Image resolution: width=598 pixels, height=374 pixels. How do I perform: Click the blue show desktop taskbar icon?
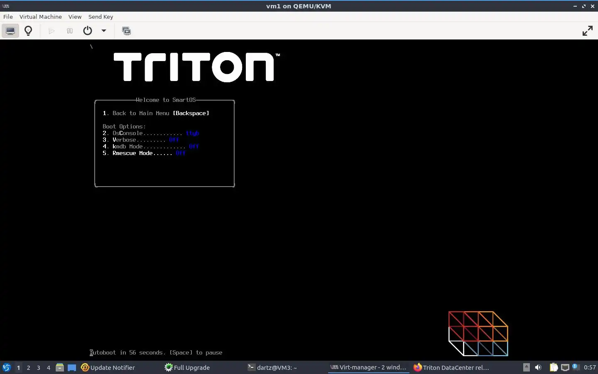(72, 367)
